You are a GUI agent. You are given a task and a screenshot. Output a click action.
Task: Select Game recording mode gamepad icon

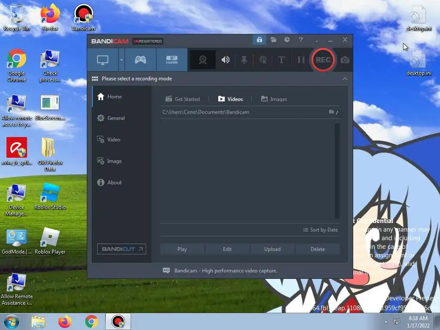[141, 60]
